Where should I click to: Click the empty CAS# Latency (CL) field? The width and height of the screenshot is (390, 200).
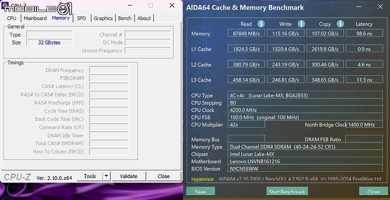(108, 86)
